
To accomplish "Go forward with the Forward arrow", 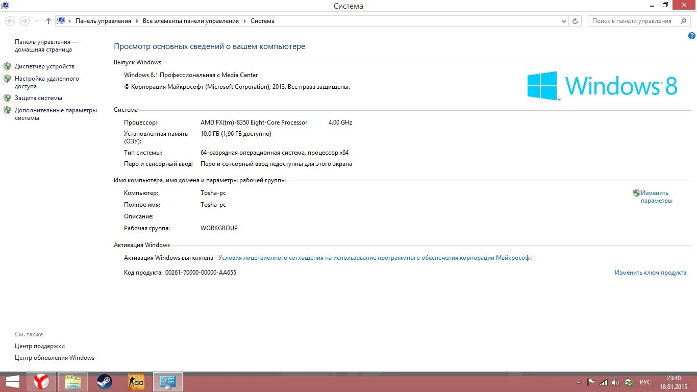I will point(24,21).
